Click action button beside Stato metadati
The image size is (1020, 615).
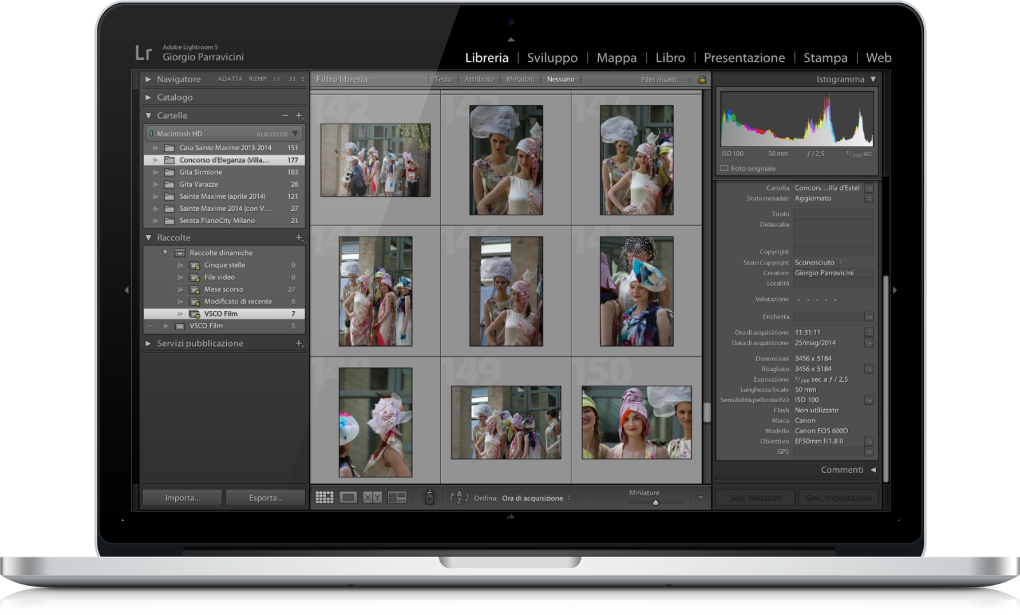click(869, 198)
